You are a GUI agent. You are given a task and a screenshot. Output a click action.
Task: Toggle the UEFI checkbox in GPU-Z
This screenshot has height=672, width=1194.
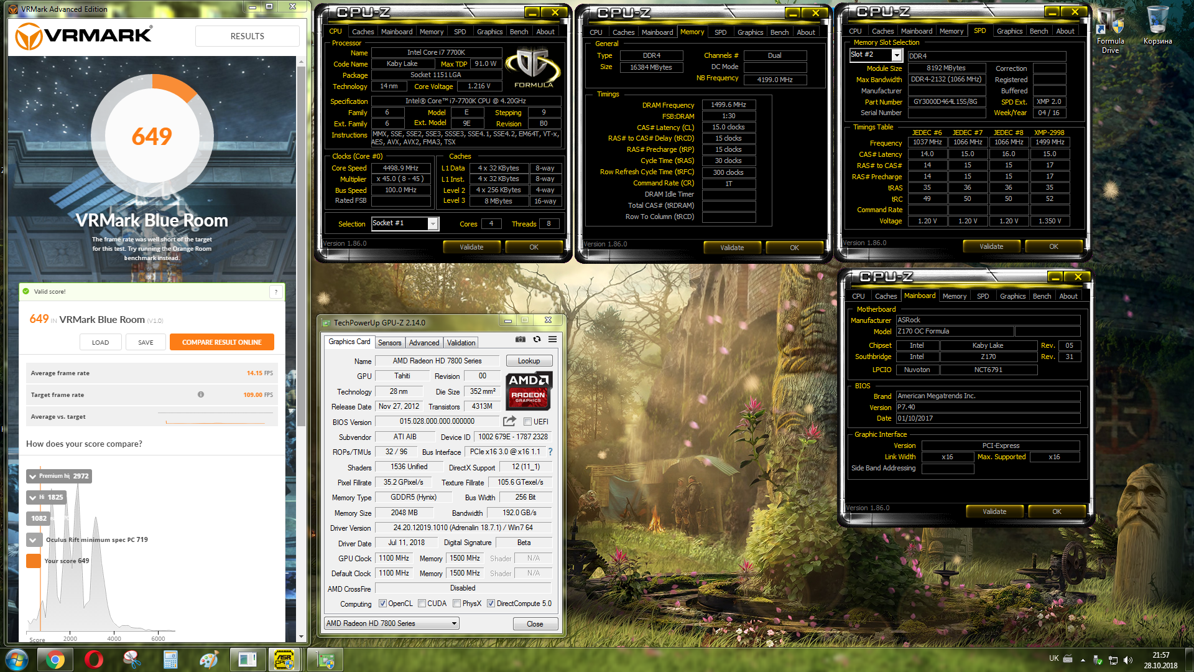[527, 422]
